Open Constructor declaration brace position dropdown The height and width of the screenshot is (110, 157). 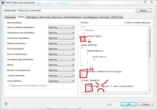click(x=61, y=38)
